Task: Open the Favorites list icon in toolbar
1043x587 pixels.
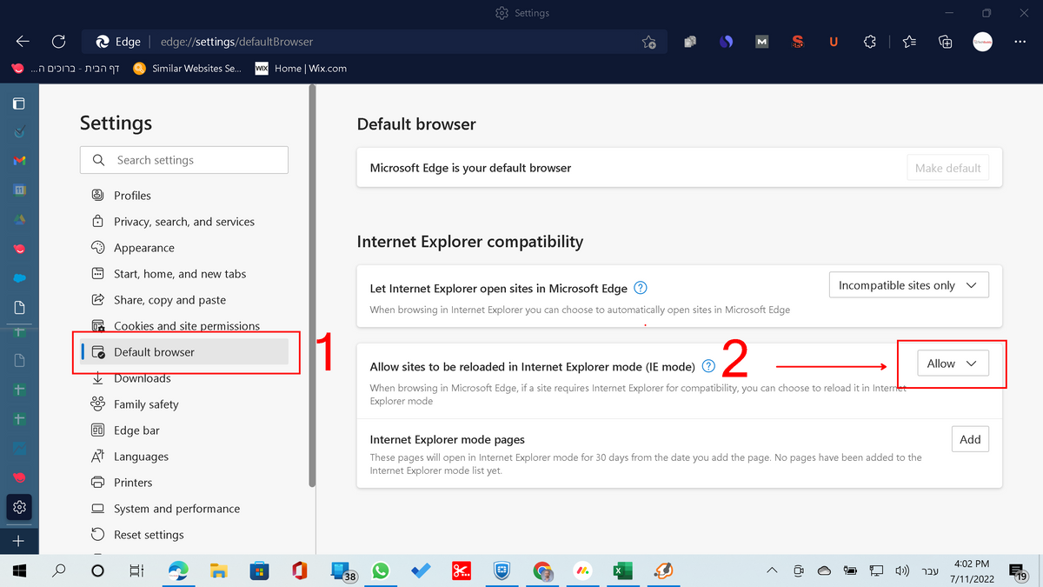Action: click(909, 41)
